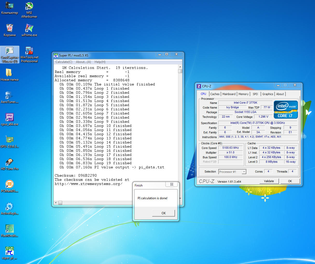Screen dimensions: 315x264
Task: Switch to the SPD tab in CPU-Z
Action: pyautogui.click(x=255, y=94)
